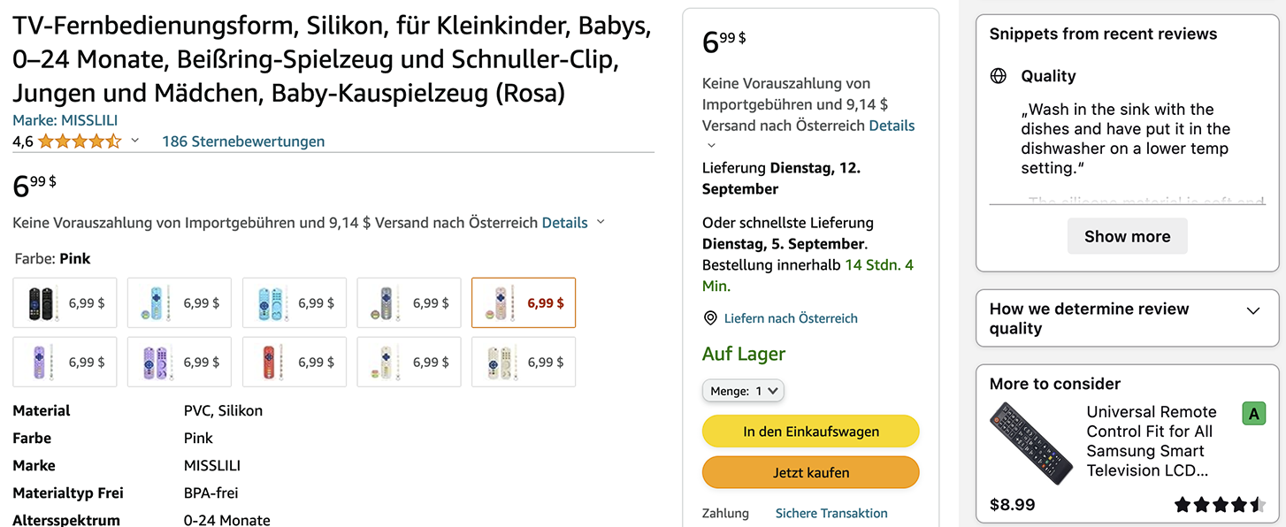Pick the gray remote color variant

click(x=409, y=303)
